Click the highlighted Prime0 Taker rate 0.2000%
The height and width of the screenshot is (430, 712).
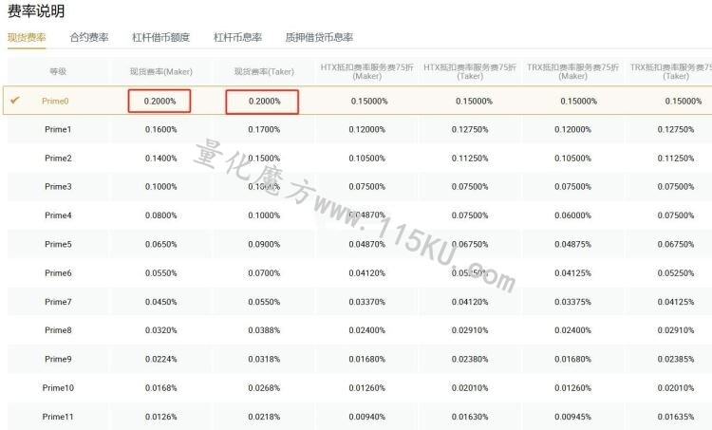pyautogui.click(x=262, y=102)
